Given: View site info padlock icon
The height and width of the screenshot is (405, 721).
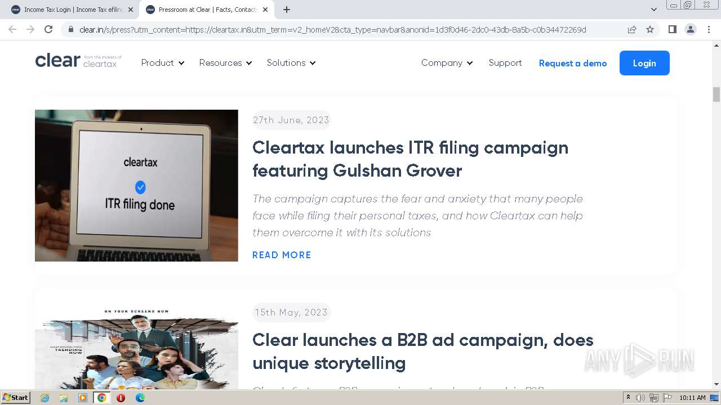Looking at the screenshot, I should (71, 29).
